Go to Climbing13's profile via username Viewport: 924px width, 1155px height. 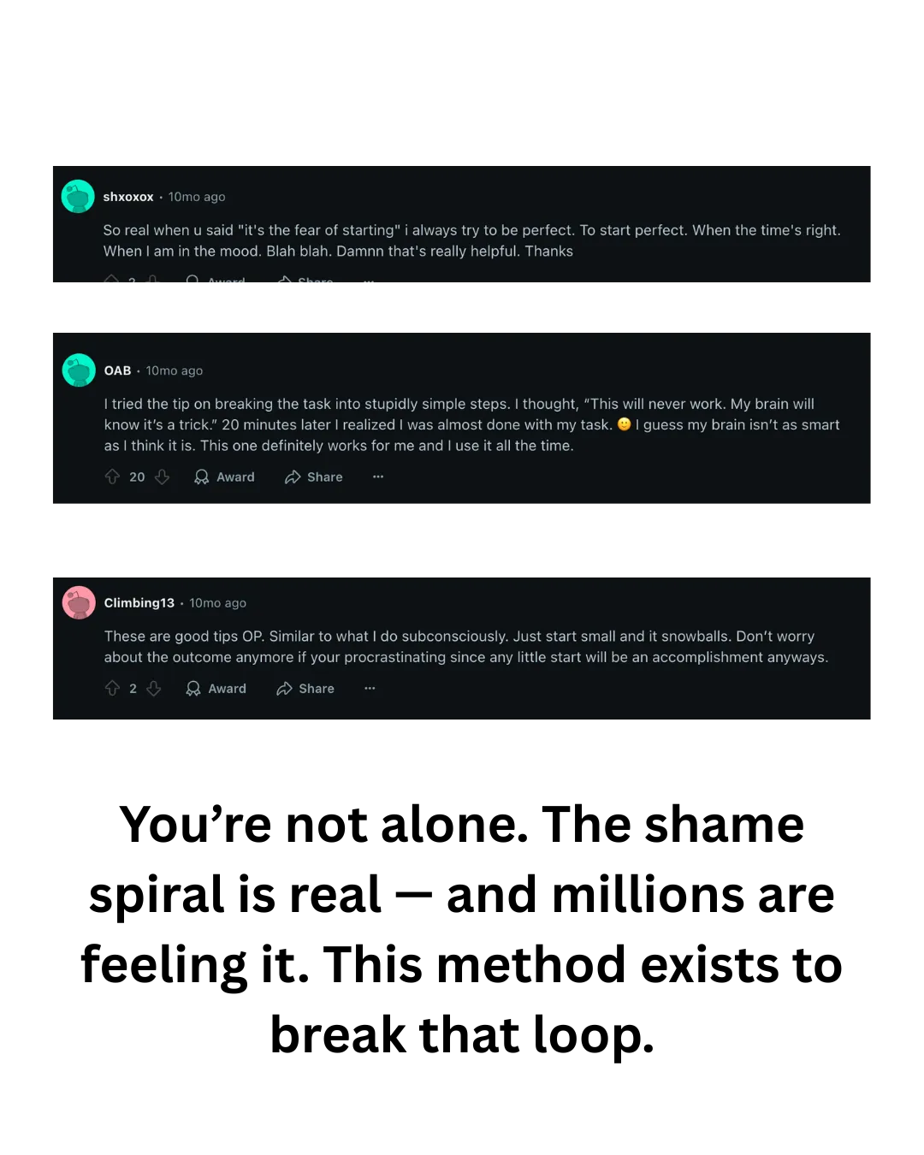[x=139, y=602]
